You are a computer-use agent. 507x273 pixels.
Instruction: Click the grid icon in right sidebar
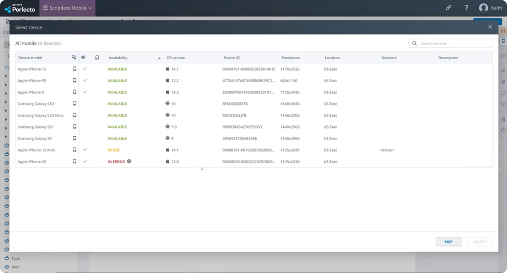504,56
